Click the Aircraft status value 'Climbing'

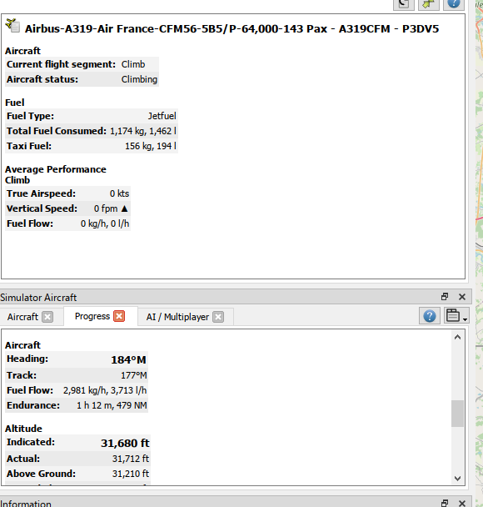(x=139, y=79)
